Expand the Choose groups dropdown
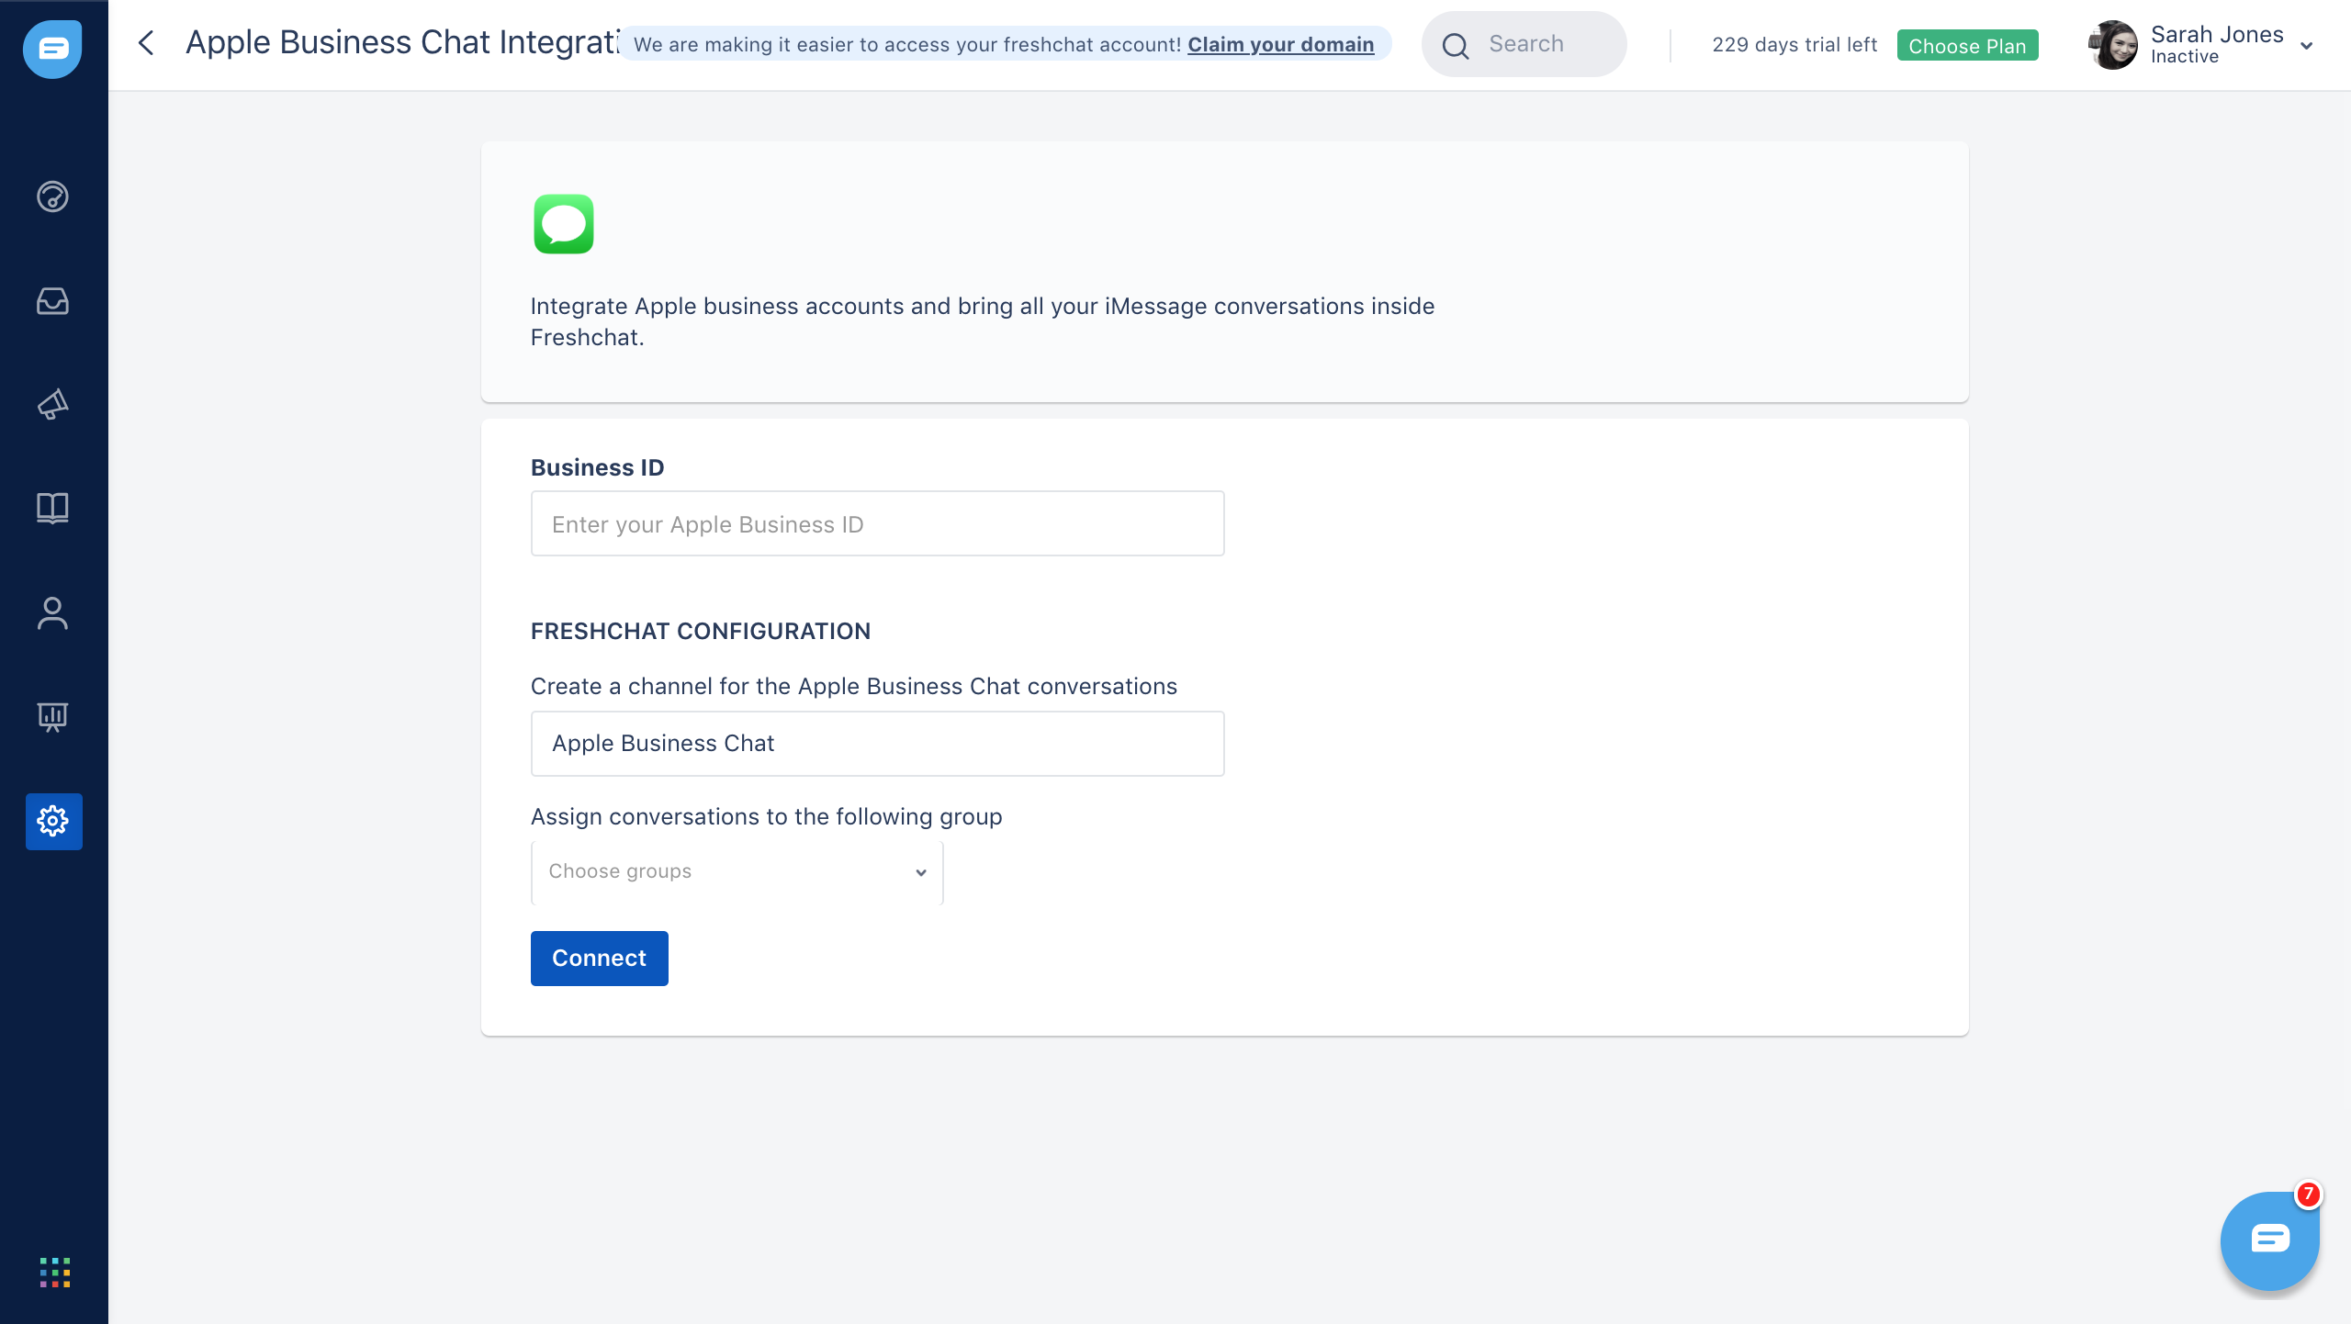Screen dimensions: 2351x1324 pyautogui.click(x=737, y=872)
